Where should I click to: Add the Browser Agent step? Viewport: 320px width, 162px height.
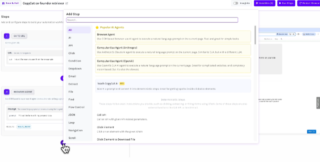(x=173, y=37)
